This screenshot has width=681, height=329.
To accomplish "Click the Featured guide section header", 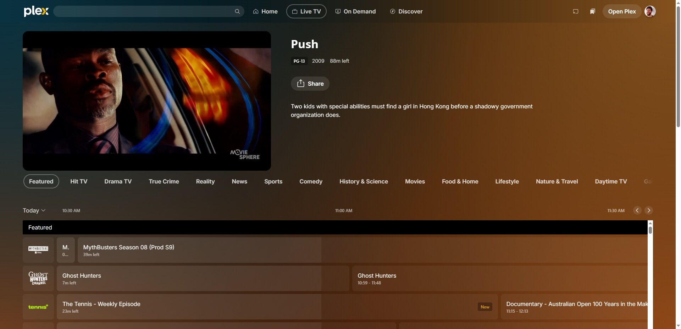I will 335,227.
